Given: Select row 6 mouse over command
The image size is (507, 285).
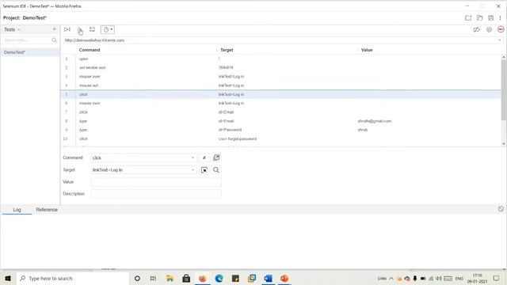Looking at the screenshot, I should tap(280, 103).
